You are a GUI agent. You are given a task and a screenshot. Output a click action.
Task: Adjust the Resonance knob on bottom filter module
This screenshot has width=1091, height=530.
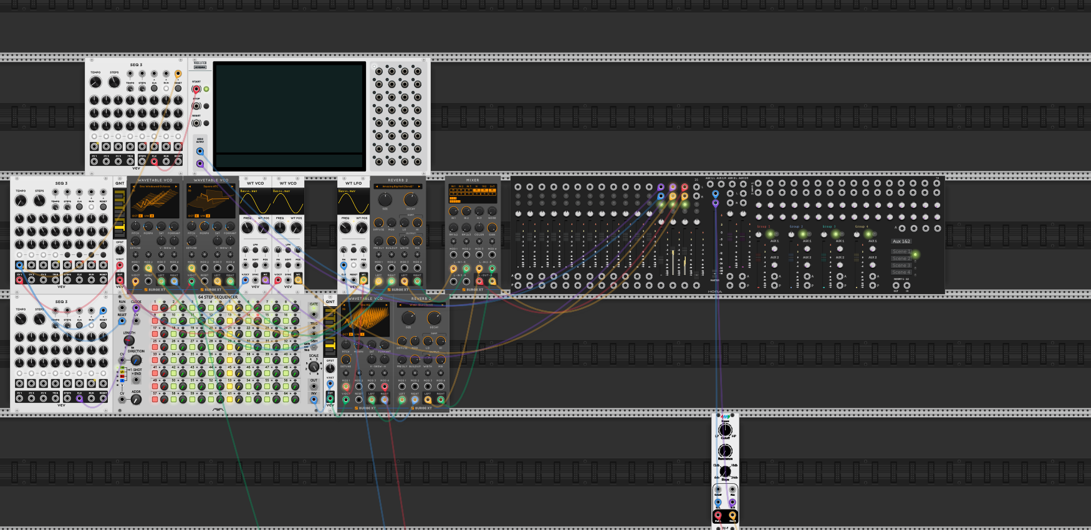point(725,451)
